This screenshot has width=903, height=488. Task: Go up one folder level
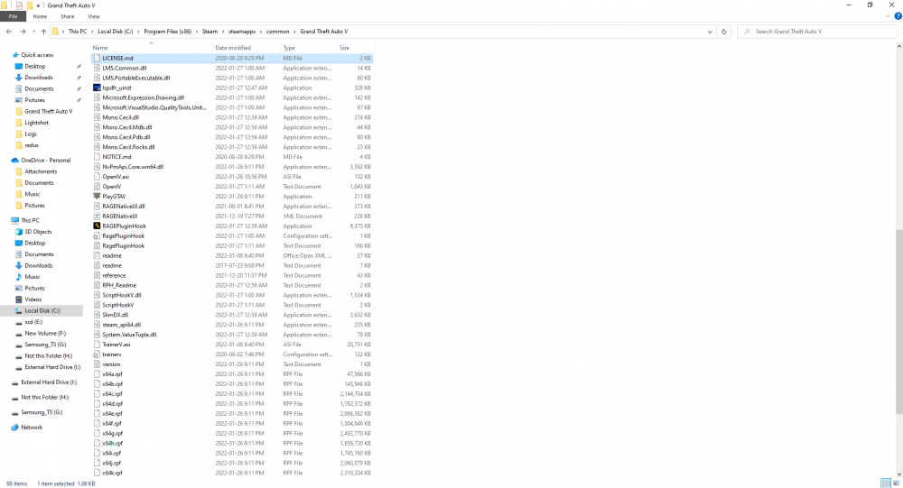(x=43, y=32)
